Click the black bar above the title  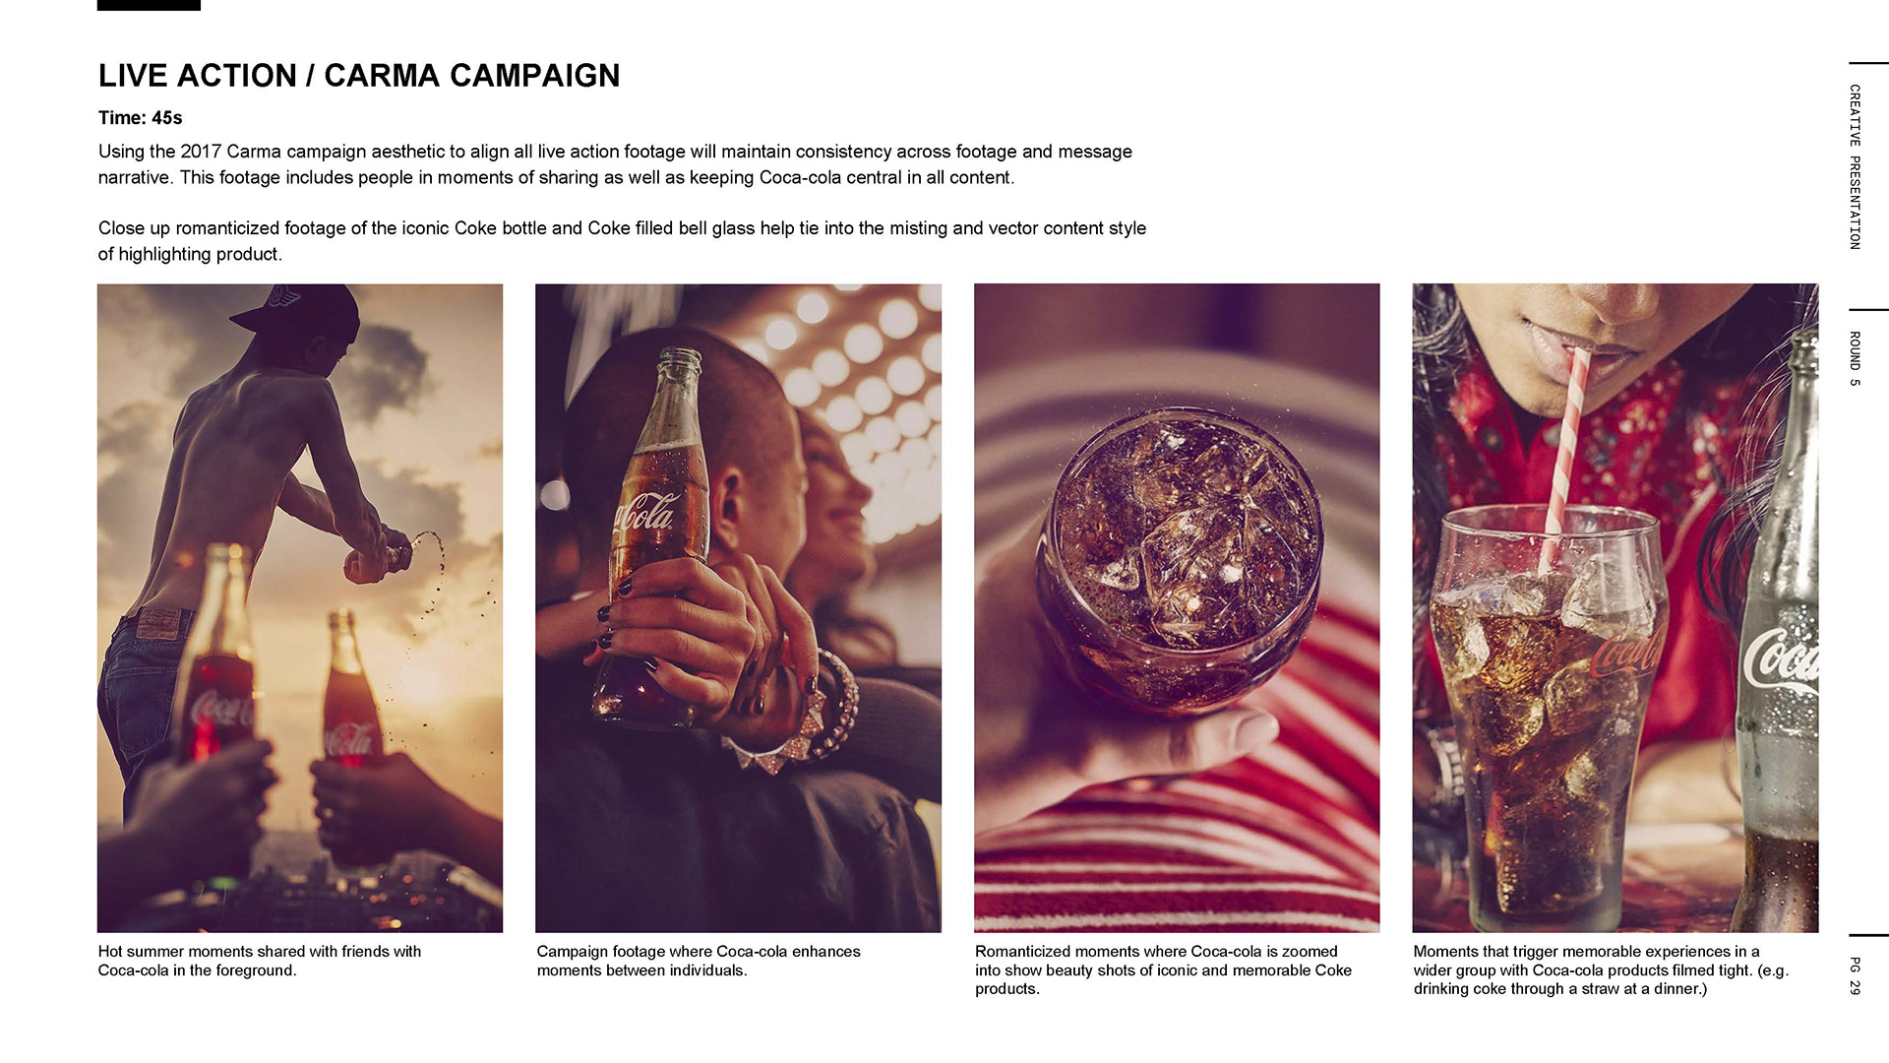click(x=149, y=5)
